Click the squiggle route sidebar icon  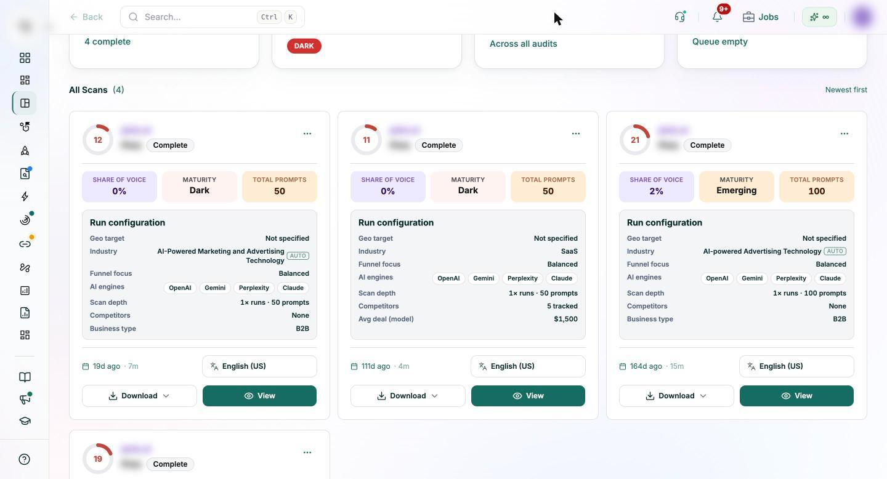tap(25, 267)
